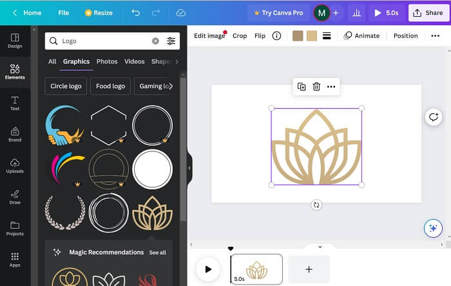
Task: Open the Resize option
Action: [x=99, y=13]
